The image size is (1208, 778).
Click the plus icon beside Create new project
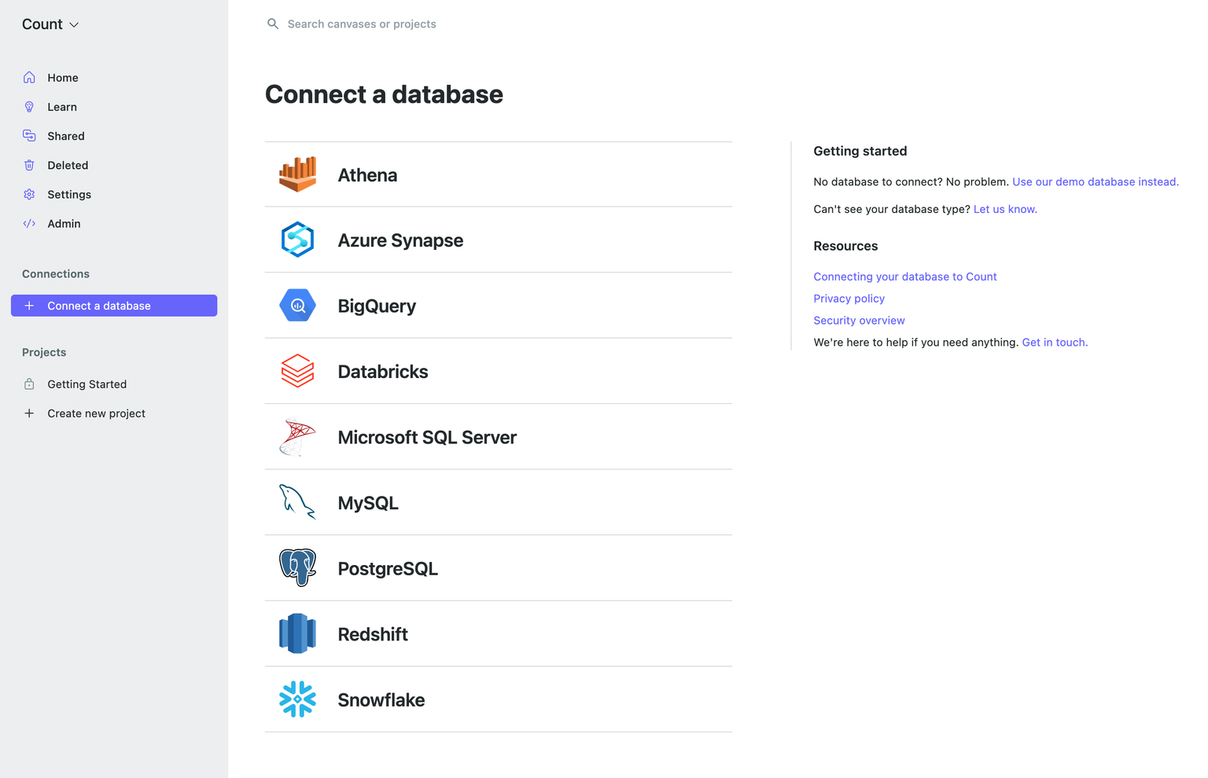point(29,413)
